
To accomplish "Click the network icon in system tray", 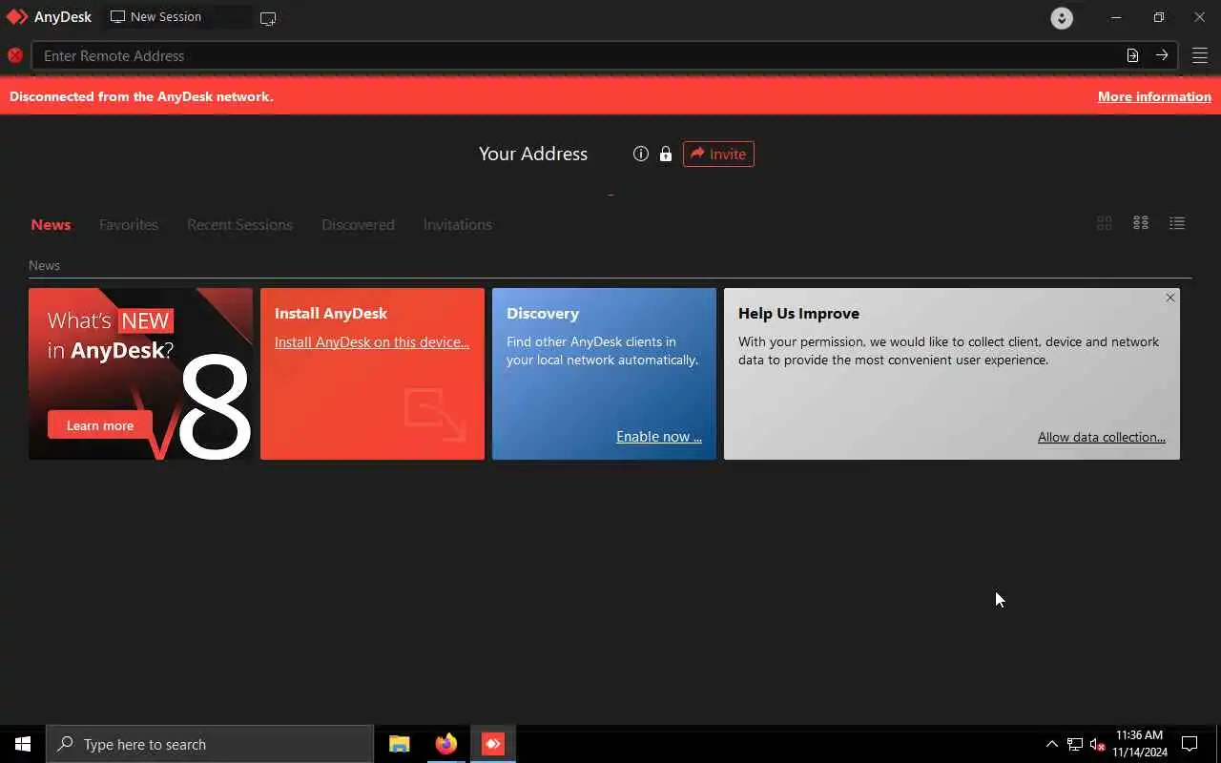I will (x=1075, y=744).
